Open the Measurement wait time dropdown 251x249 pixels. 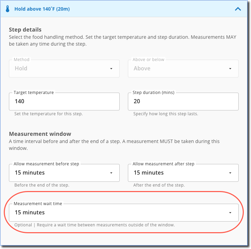120,213
